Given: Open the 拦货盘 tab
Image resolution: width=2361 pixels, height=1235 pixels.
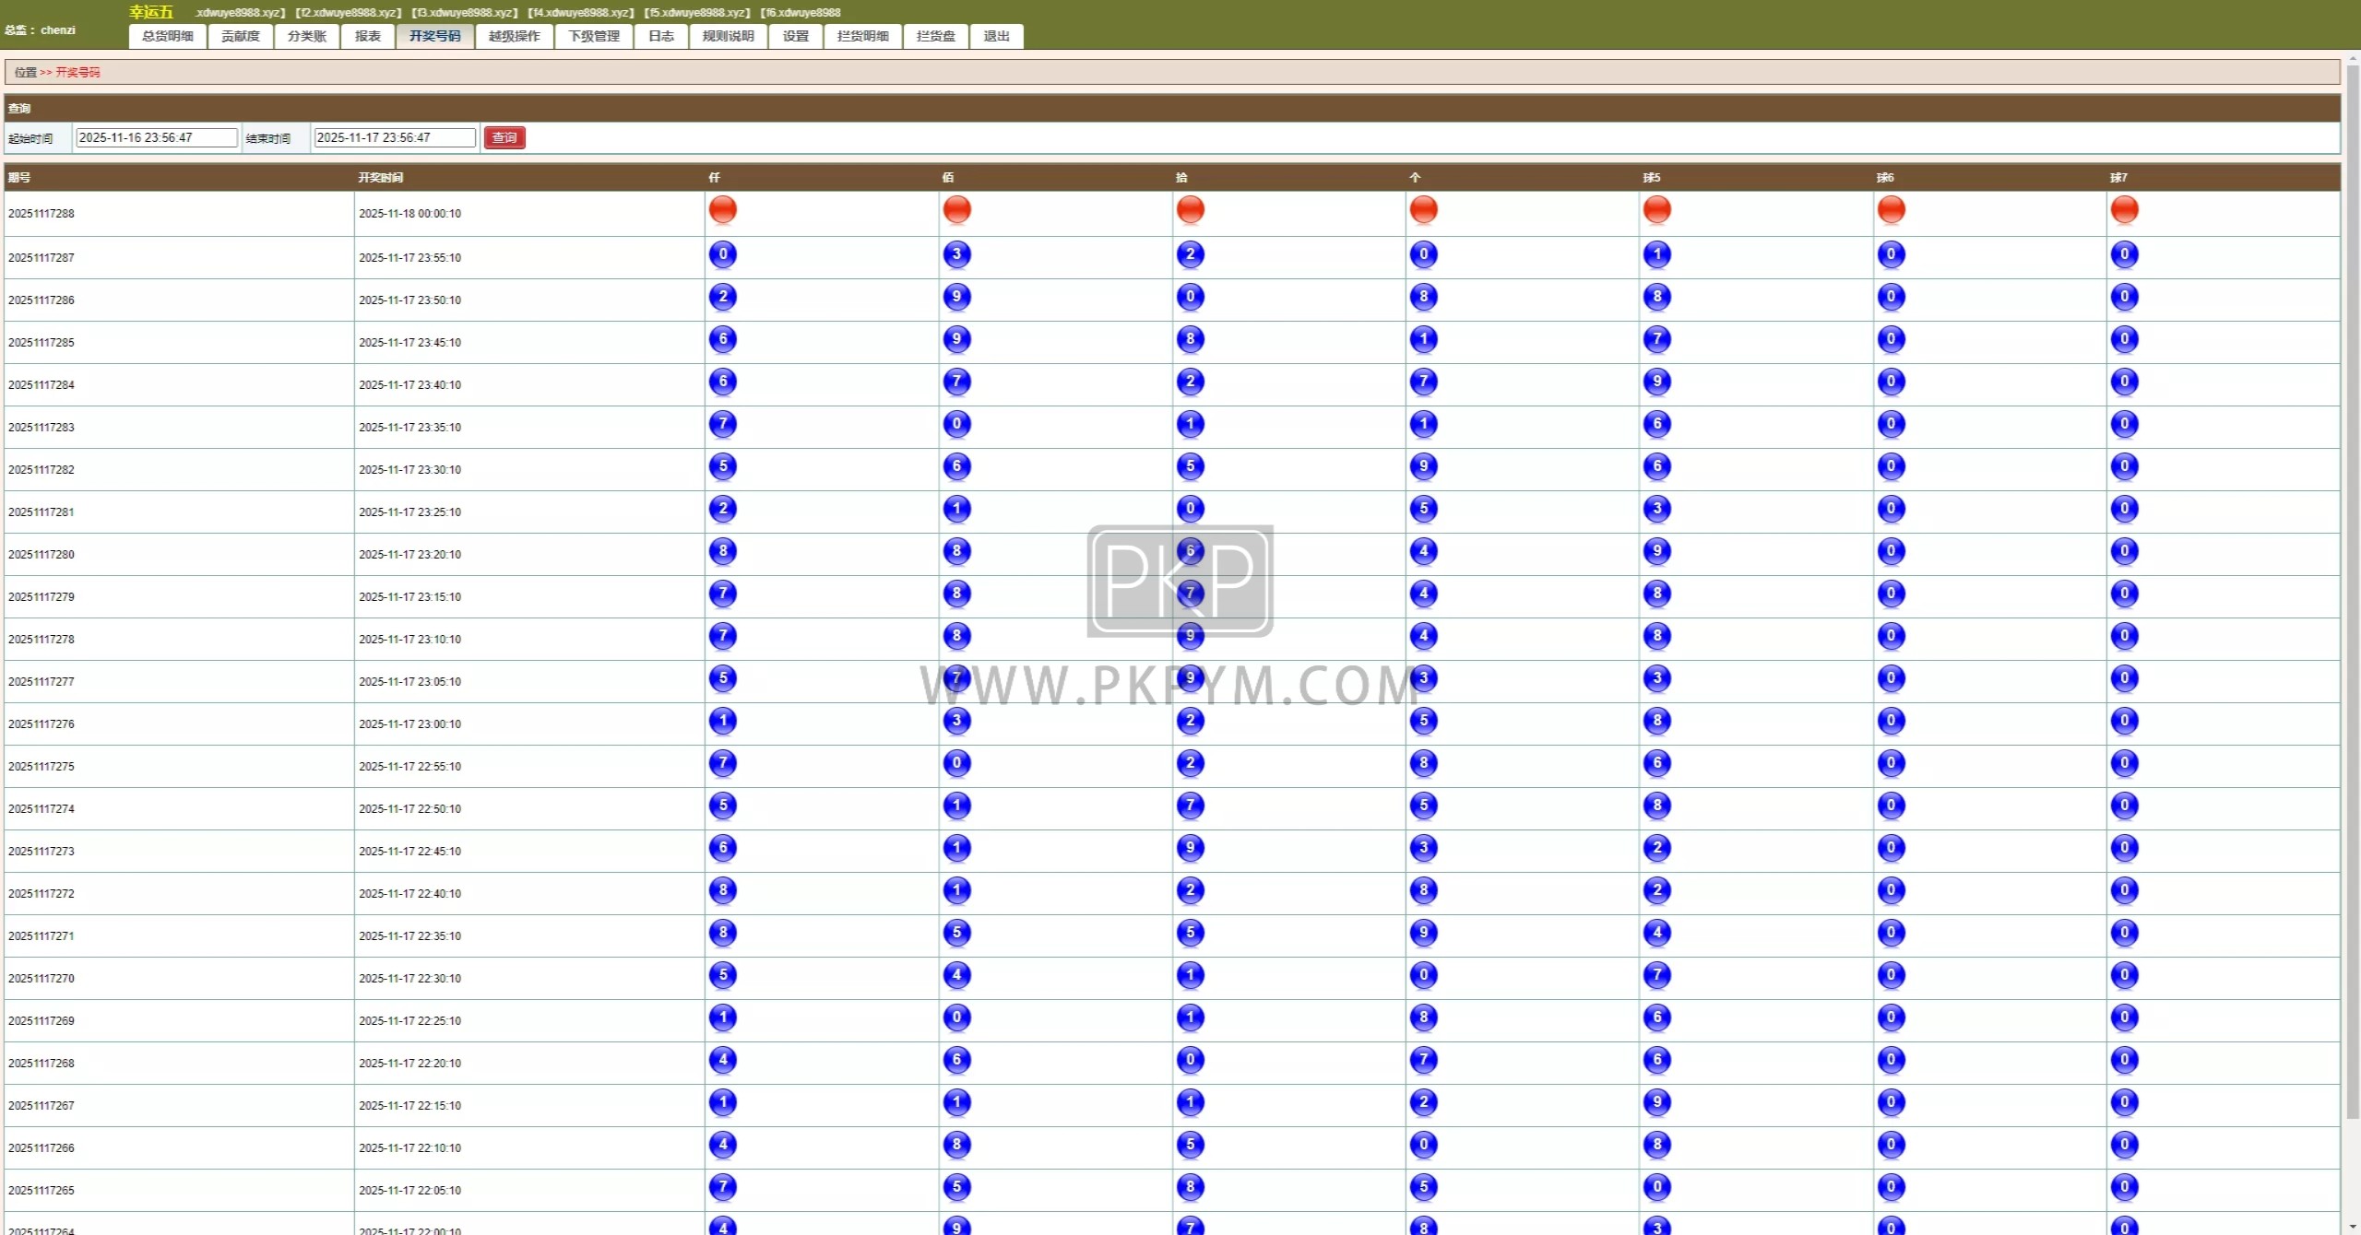Looking at the screenshot, I should pyautogui.click(x=936, y=36).
